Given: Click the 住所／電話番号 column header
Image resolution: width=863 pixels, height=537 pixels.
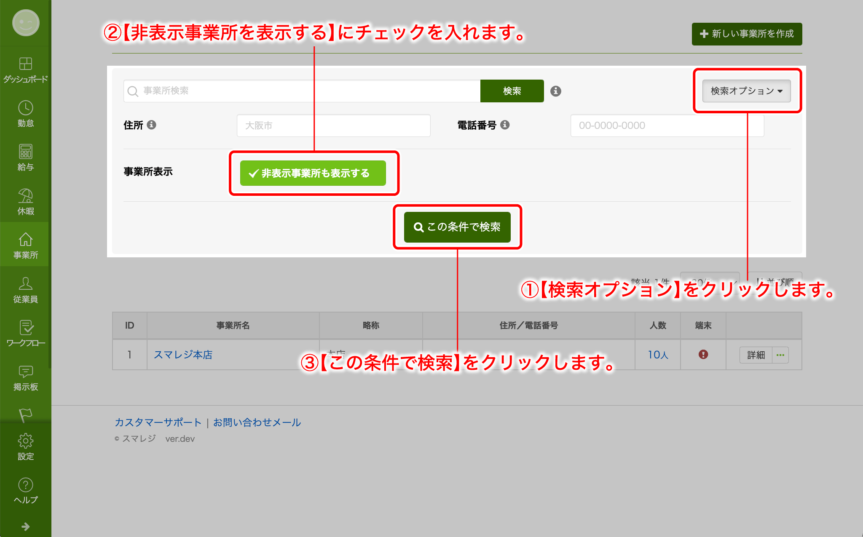Looking at the screenshot, I should coord(528,325).
